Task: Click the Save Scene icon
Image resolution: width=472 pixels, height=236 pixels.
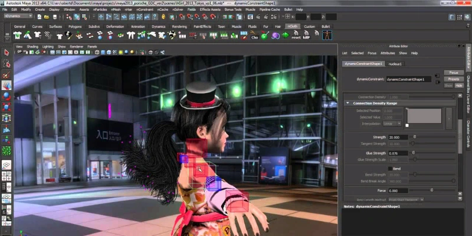Action: tap(54, 17)
